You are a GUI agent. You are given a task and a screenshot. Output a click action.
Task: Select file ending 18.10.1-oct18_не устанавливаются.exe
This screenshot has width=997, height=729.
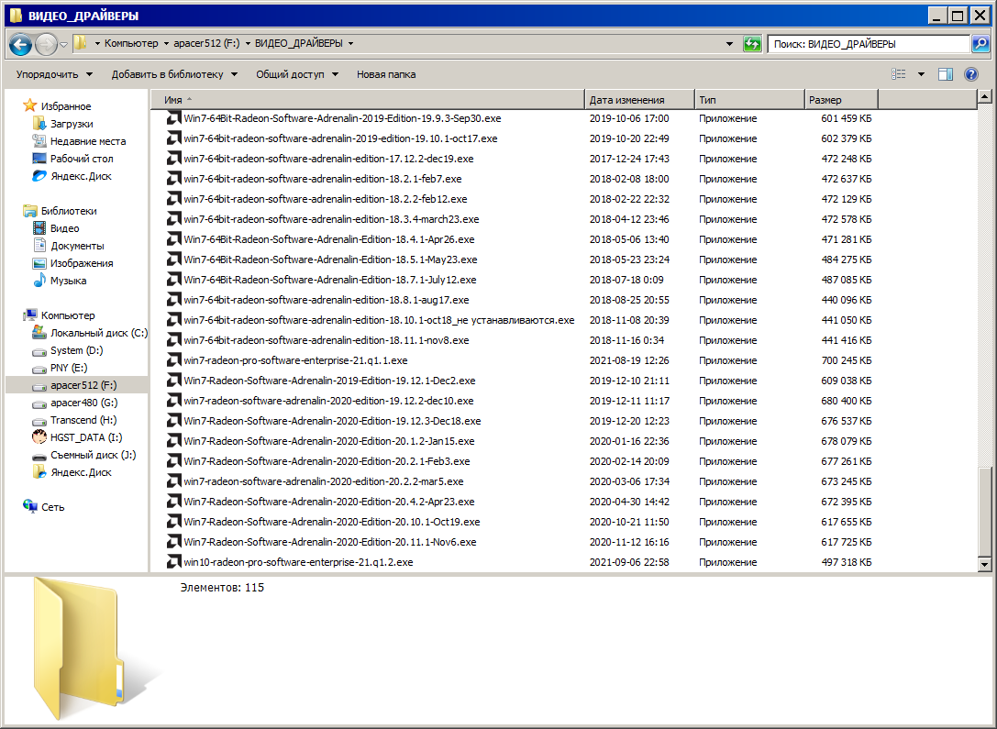click(379, 320)
